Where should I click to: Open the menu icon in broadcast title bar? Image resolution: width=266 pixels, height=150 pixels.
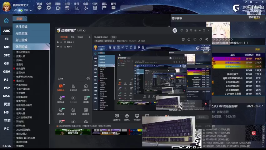click(196, 30)
